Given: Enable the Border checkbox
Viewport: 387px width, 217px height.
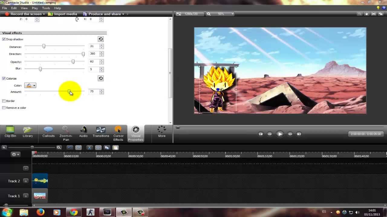Looking at the screenshot, I should (4, 101).
